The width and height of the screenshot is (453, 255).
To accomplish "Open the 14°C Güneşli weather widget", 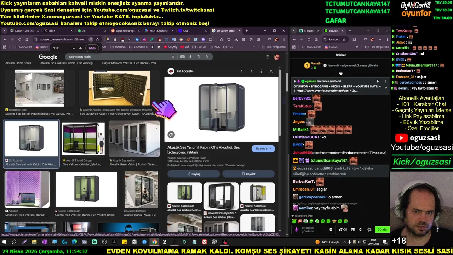I will pos(327,242).
